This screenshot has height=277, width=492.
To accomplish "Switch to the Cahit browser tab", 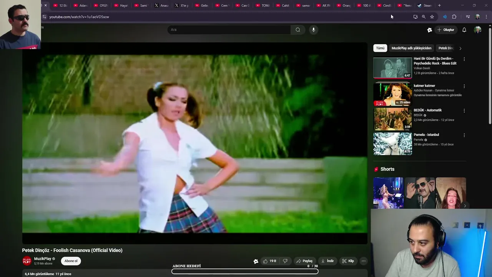I will (x=283, y=5).
